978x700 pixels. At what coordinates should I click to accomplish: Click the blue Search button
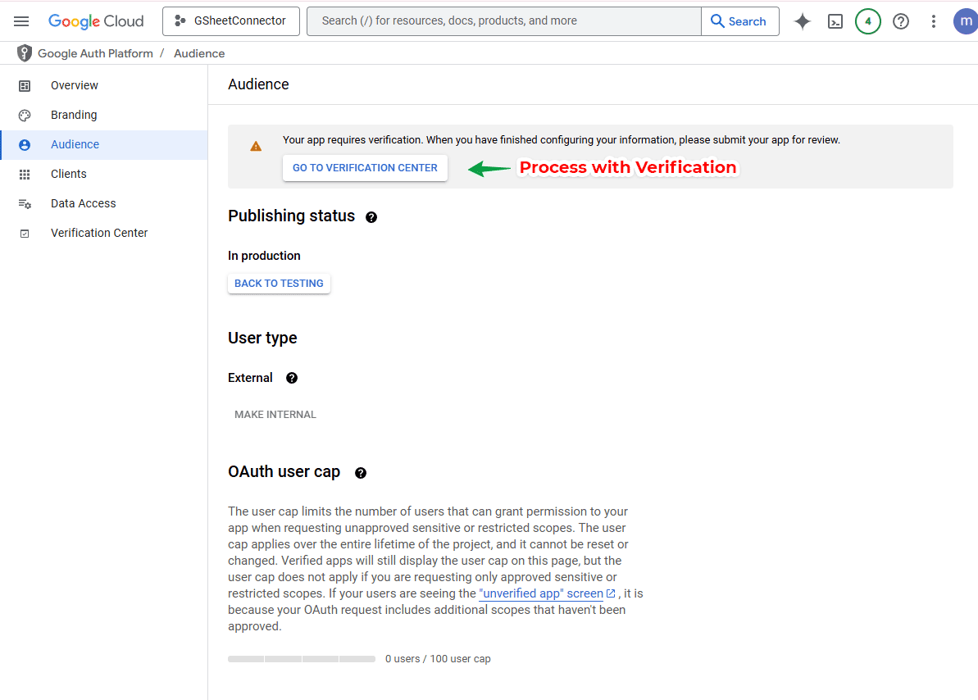click(x=739, y=21)
